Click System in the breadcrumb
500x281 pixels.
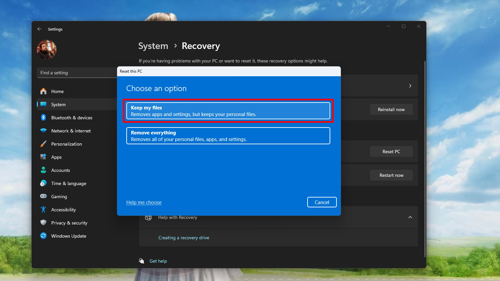click(153, 46)
